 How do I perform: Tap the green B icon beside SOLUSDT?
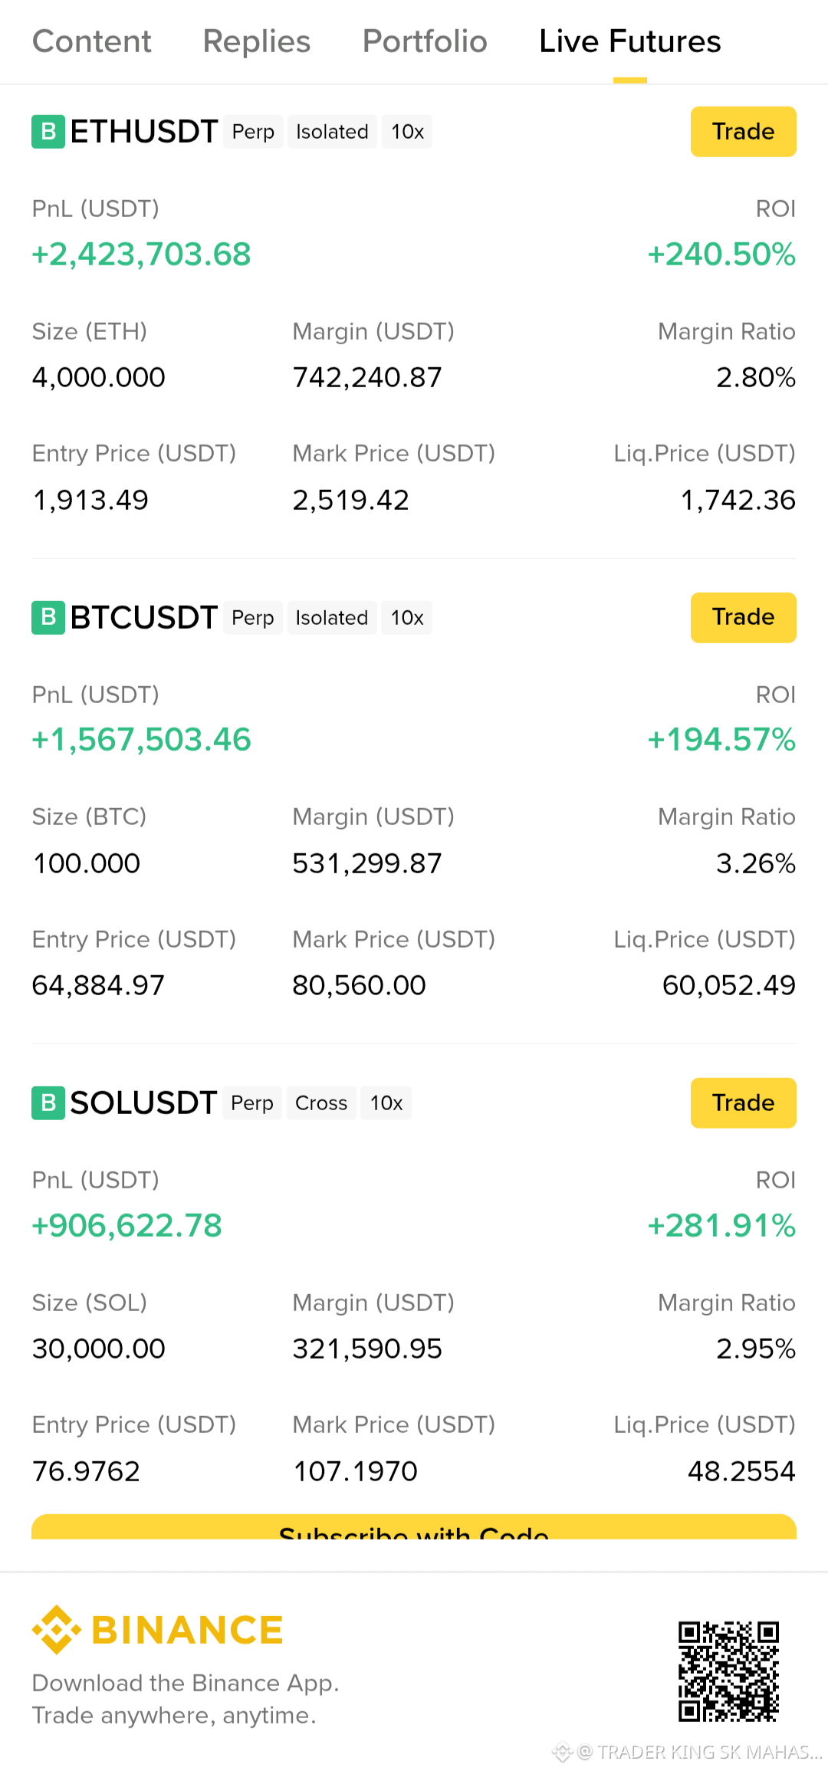[48, 1103]
